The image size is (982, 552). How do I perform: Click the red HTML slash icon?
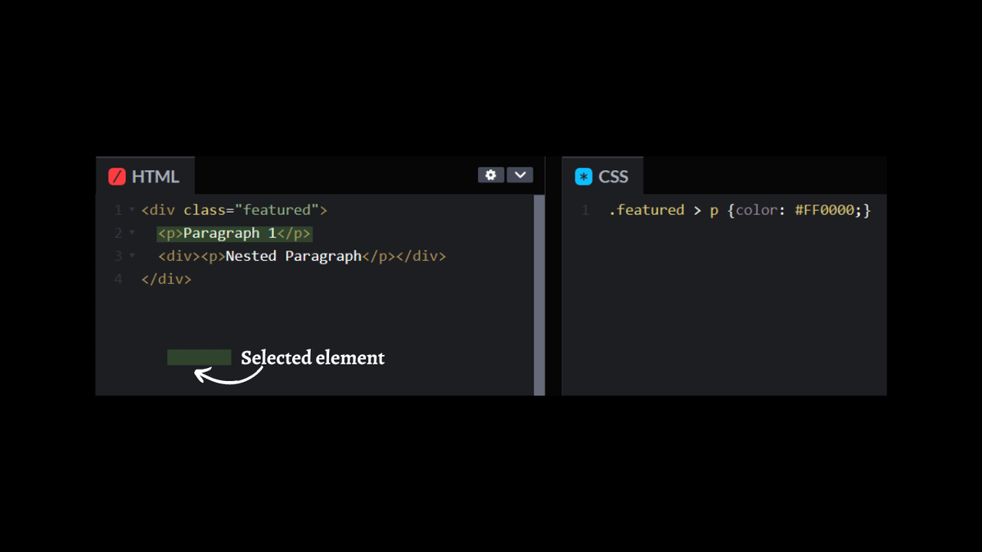117,177
